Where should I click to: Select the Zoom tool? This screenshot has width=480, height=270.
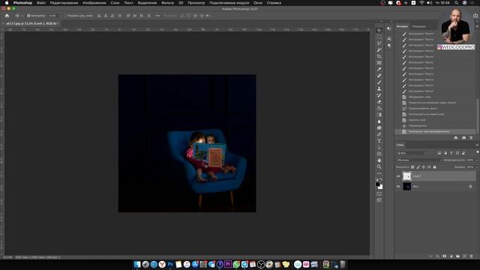pos(379,166)
